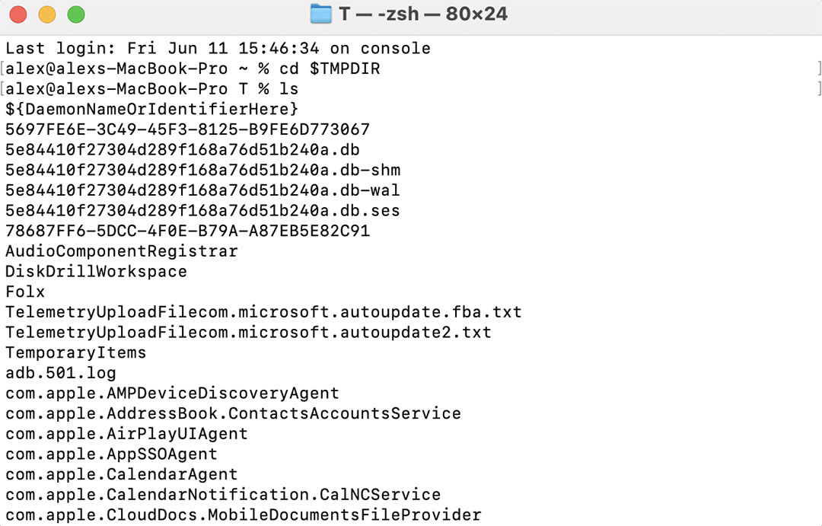Click the adb.501.log file name
This screenshot has height=526, width=822.
(60, 373)
